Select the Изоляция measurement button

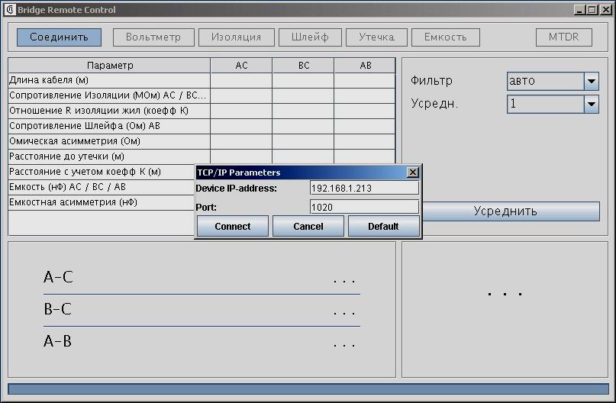click(236, 37)
